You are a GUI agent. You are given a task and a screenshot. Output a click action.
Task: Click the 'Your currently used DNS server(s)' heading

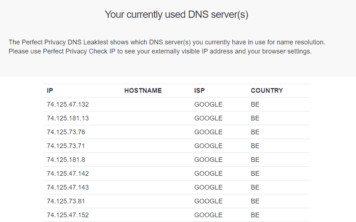coord(177,15)
